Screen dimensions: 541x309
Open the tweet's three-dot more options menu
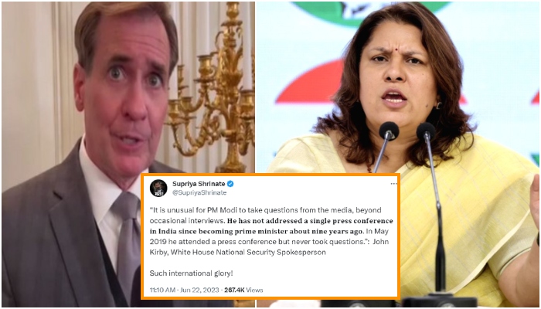coord(393,184)
